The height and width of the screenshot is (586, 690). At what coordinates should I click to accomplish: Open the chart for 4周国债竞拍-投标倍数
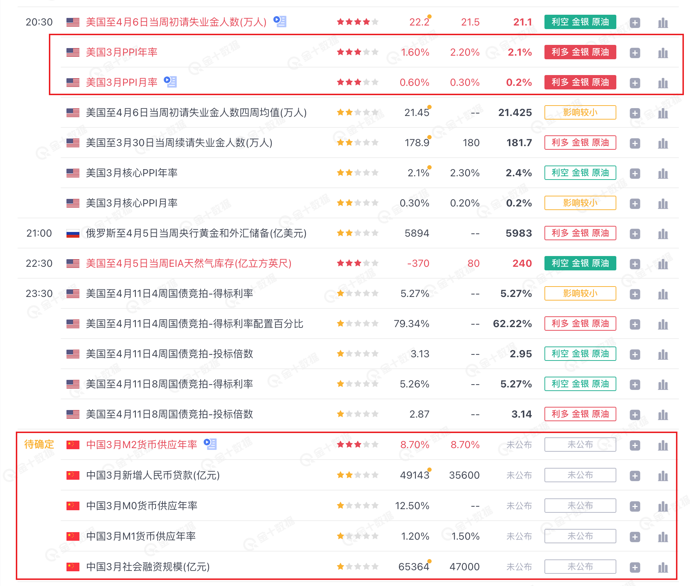pos(663,355)
